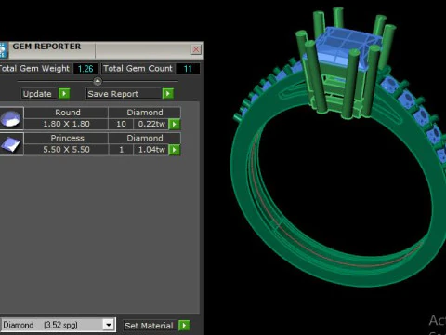Image resolution: width=446 pixels, height=335 pixels.
Task: Click the 5.50 X 5.50 size cell
Action: tap(66, 150)
